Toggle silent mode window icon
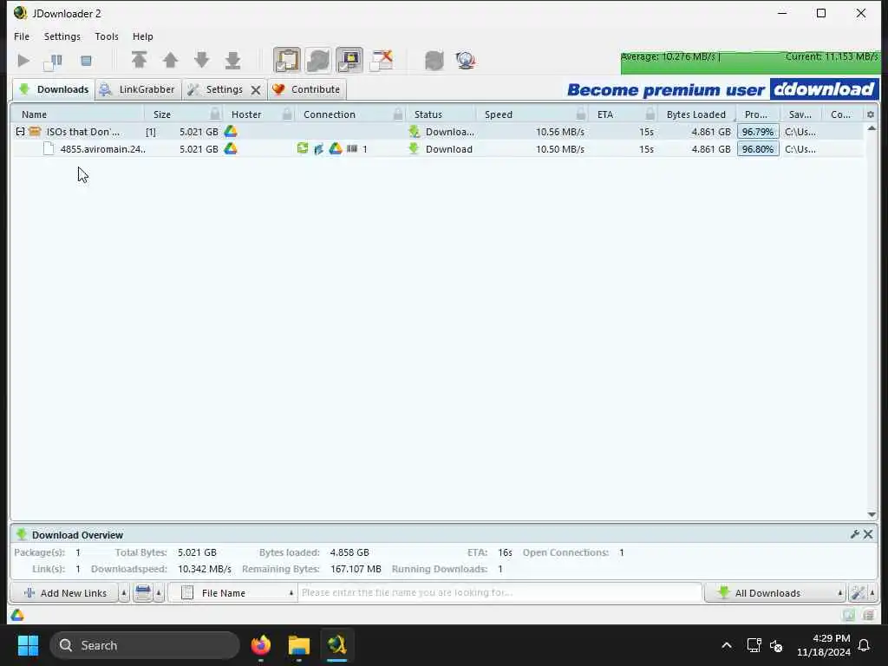Screen dimensions: 888x666 (382, 60)
